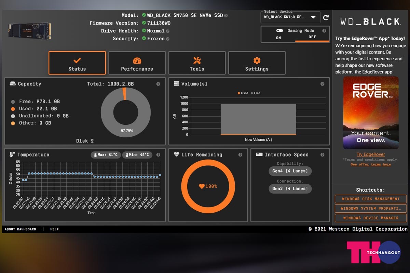Viewport: 410px width, 273px height.
Task: Open help for the Volume[s] panel
Action: click(x=322, y=84)
